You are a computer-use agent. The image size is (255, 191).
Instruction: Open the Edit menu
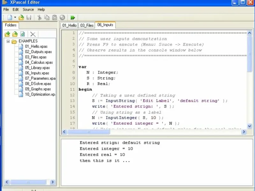pos(16,10)
